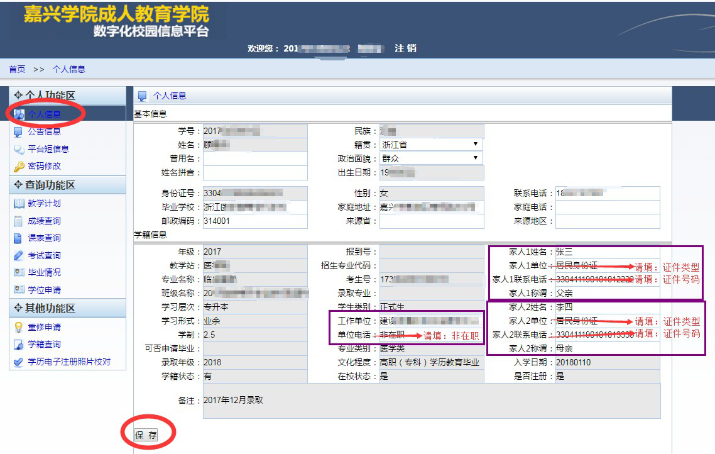
Task: Click the 成绩查询 sidebar icon
Action: (18, 221)
